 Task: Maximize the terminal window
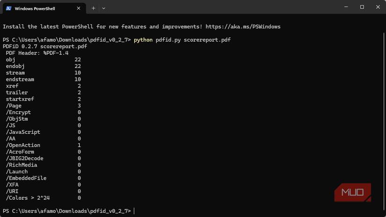362,7
